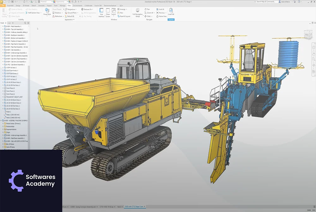Select the Representations folder

tap(11, 129)
